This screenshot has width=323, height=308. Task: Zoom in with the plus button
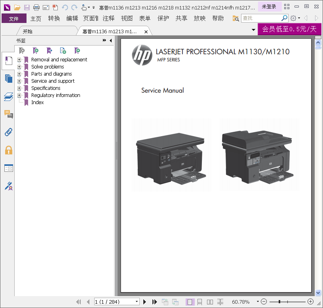point(310,302)
